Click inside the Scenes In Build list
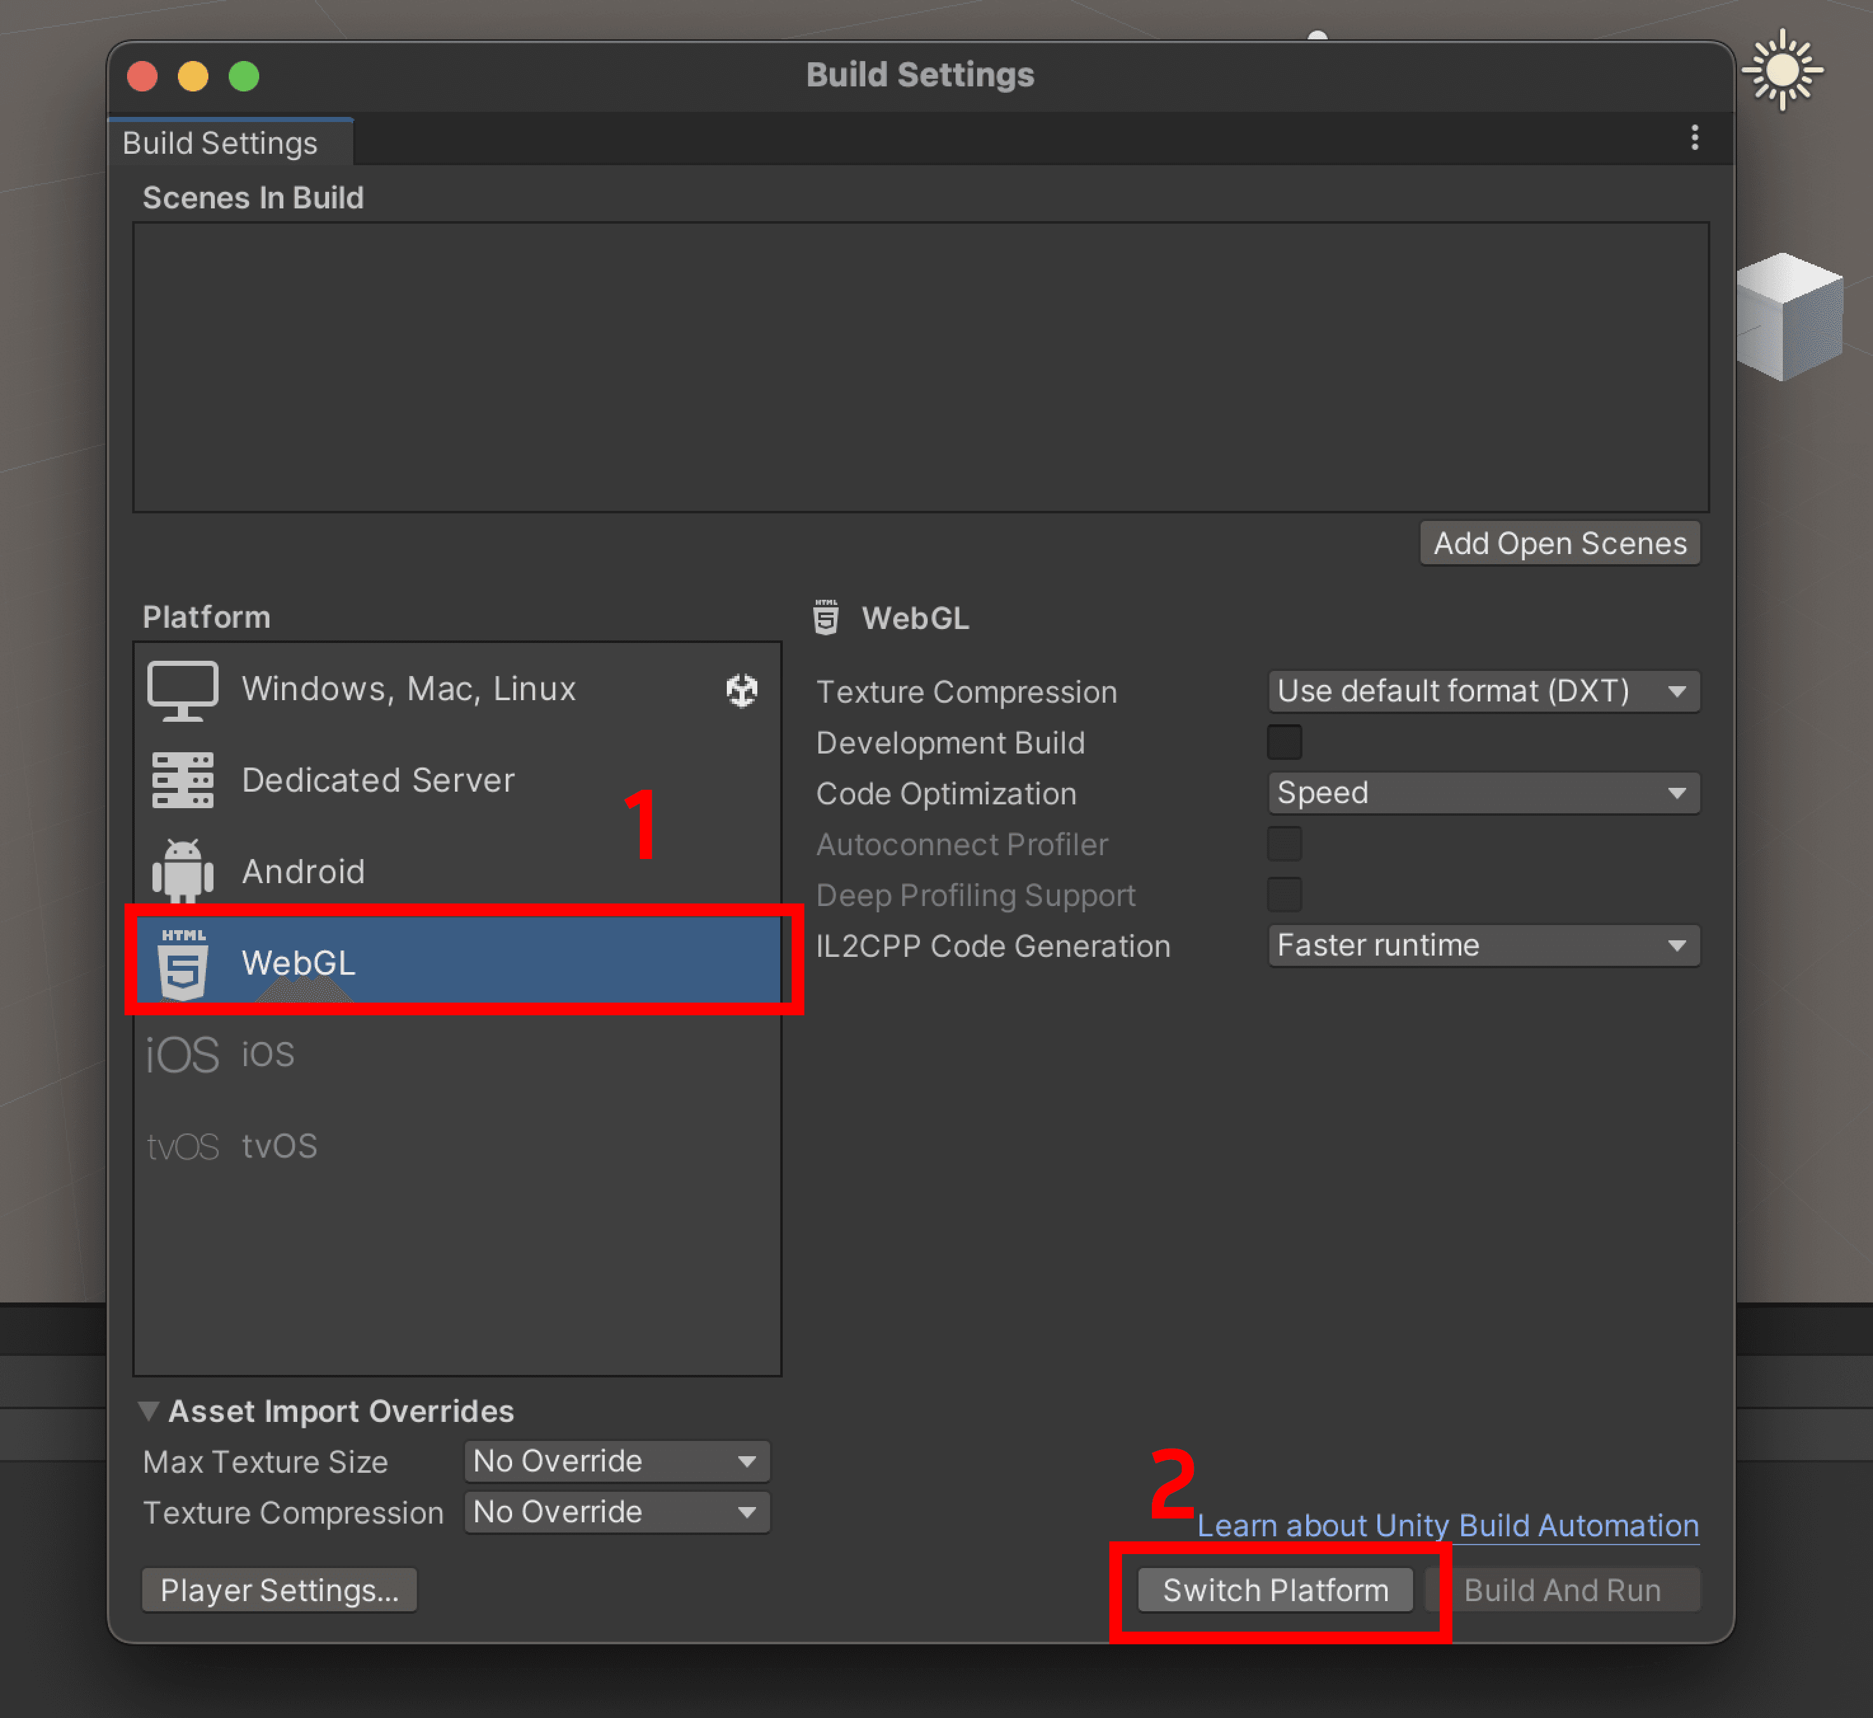Image resolution: width=1873 pixels, height=1718 pixels. pos(920,367)
